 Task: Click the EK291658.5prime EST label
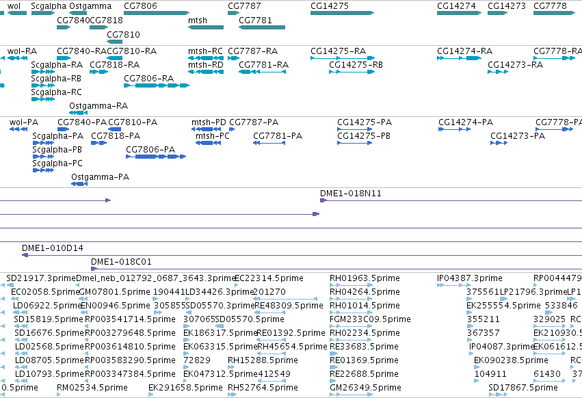(185, 388)
